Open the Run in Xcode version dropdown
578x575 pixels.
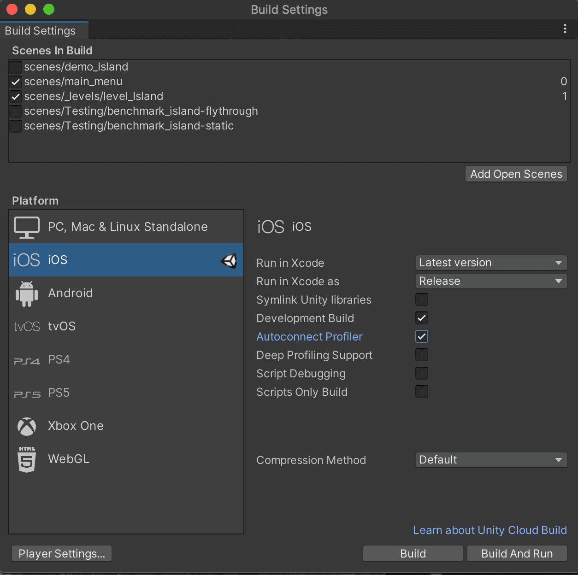[491, 262]
